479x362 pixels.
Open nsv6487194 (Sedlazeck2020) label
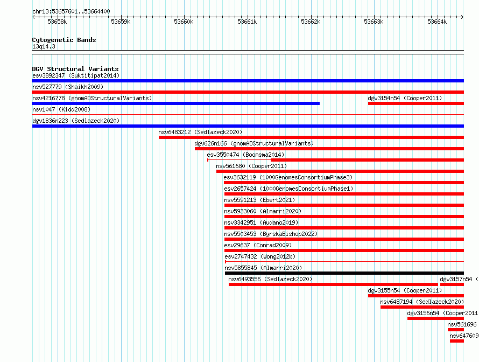pyautogui.click(x=422, y=302)
